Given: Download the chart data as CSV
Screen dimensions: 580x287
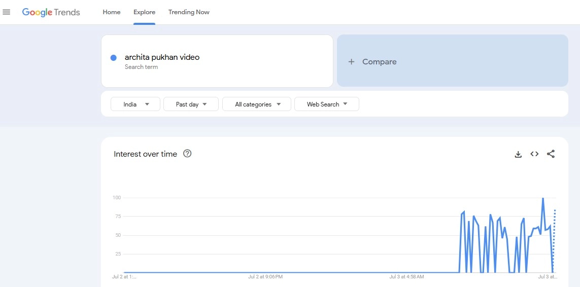Looking at the screenshot, I should [x=518, y=154].
